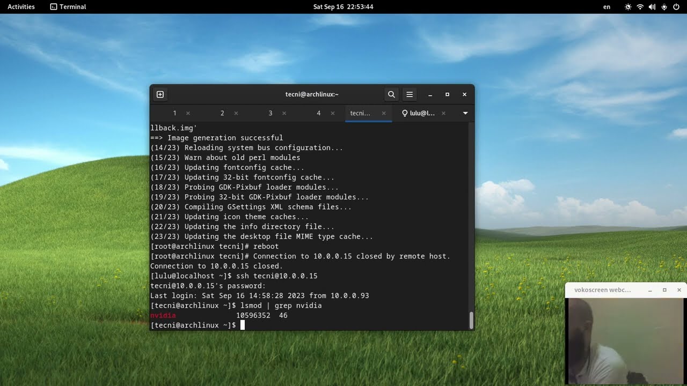Image resolution: width=687 pixels, height=386 pixels.
Task: Click the 'Connection to 10.0.0.15 closed.' line
Action: coord(217,266)
